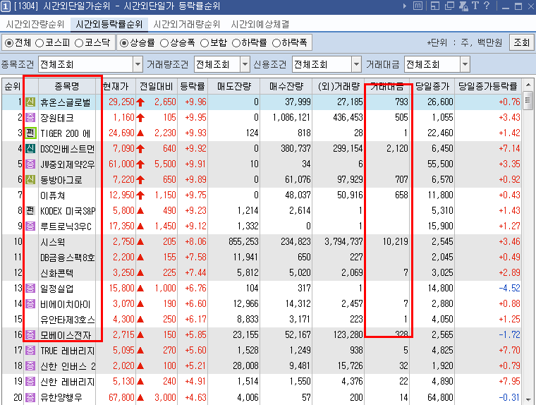The height and width of the screenshot is (405, 536).
Task: Click the 신 badge next to 휴온스글로벌
Action: coord(30,102)
